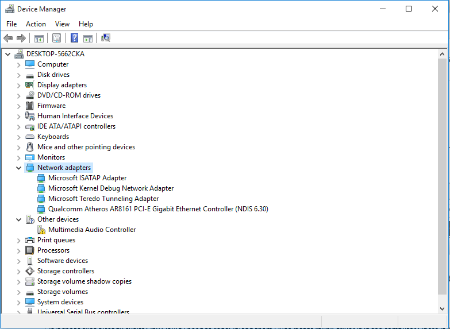Click the IDE ATA/ATAPI controllers icon
450x329 pixels.
[x=30, y=126]
